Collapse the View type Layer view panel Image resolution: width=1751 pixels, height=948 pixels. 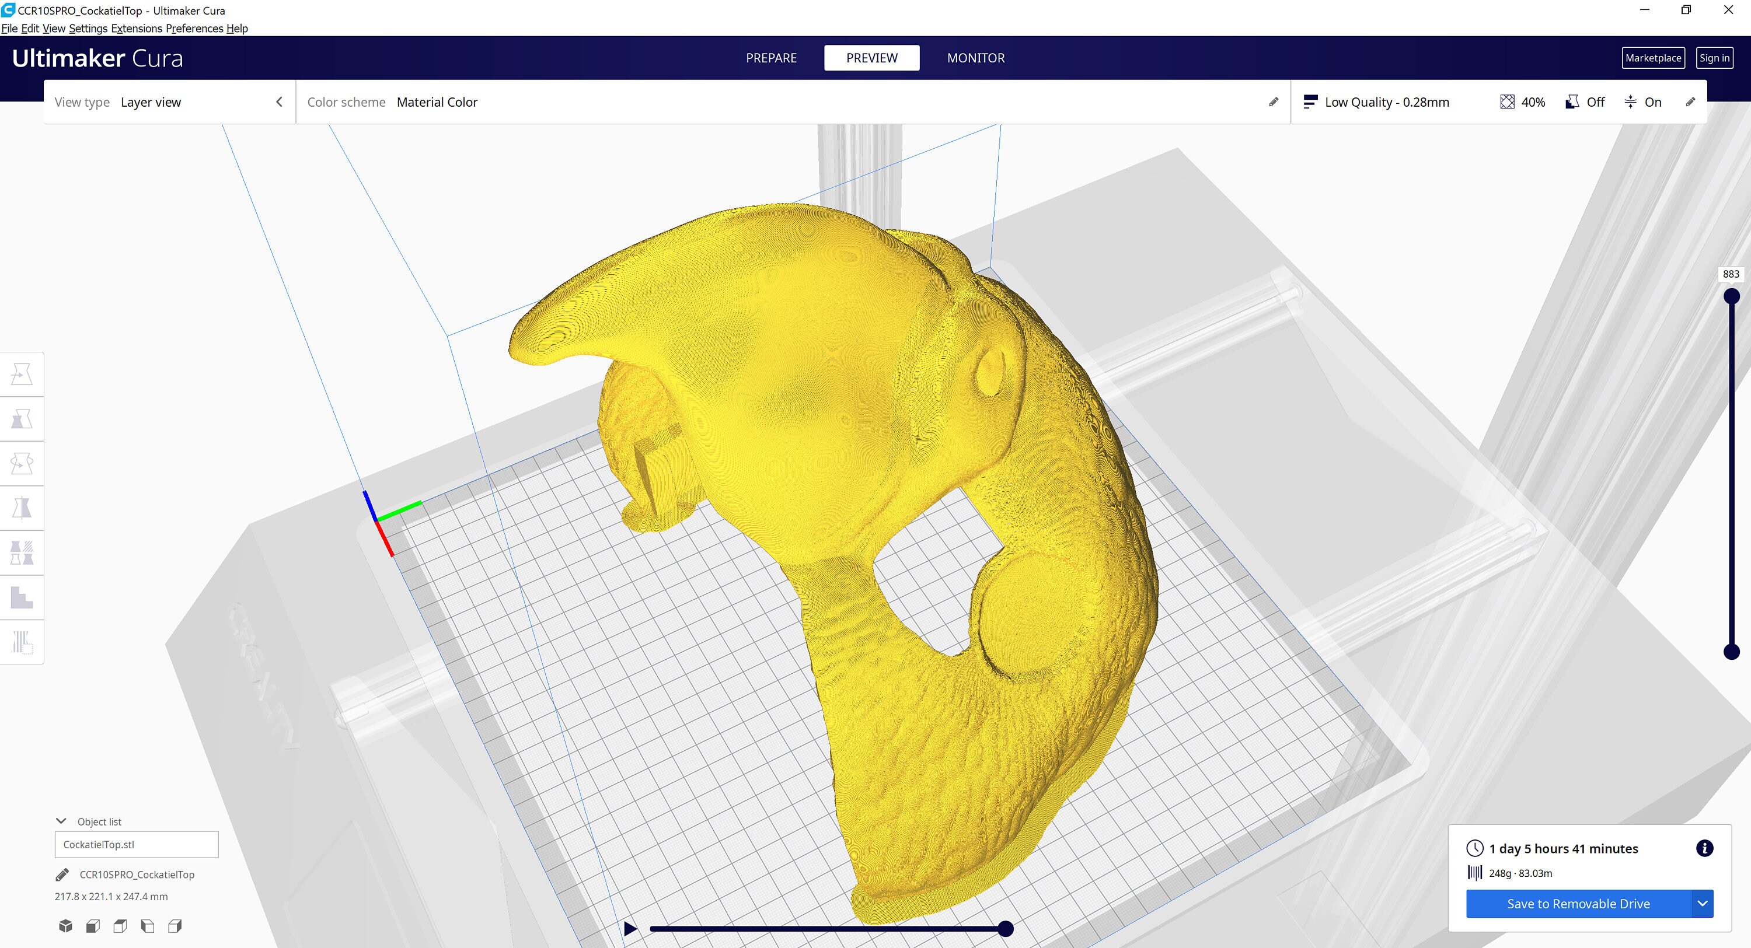point(280,102)
